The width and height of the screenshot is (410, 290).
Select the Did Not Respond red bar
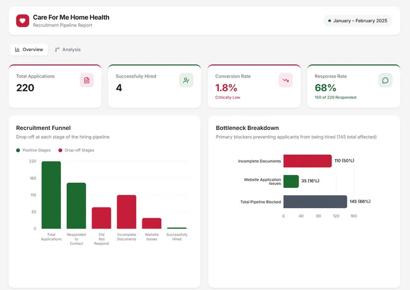click(x=101, y=218)
